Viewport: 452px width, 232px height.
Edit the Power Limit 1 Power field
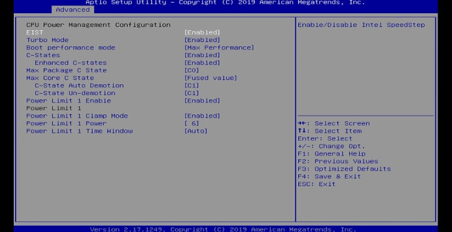point(191,123)
